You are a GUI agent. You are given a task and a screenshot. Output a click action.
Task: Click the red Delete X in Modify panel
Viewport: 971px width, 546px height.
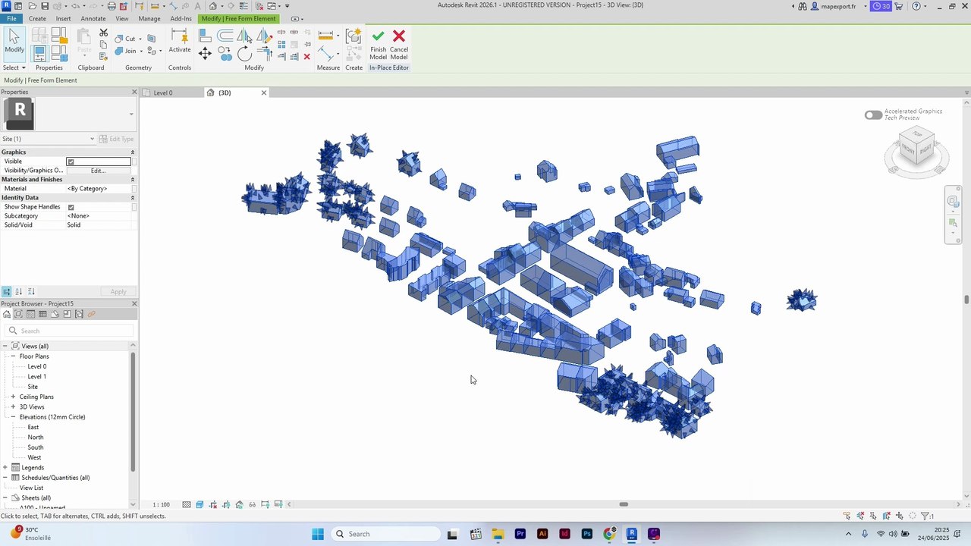306,57
